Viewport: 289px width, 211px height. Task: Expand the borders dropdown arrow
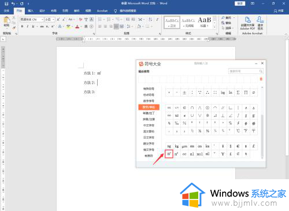(151, 27)
